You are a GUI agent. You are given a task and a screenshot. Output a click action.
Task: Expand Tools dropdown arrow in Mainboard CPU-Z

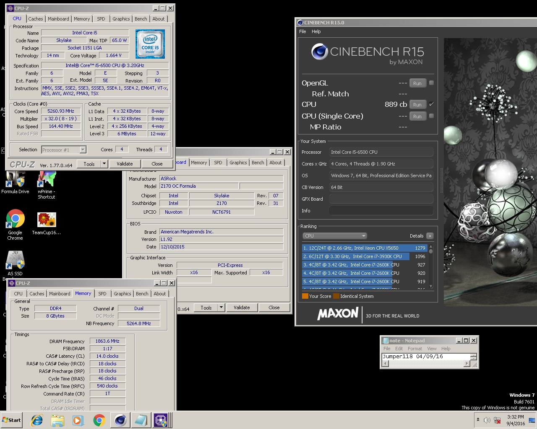click(221, 308)
